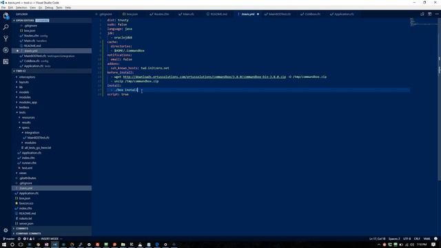This screenshot has height=248, width=441.
Task: Collapse the integration folder
Action: (x=32, y=133)
